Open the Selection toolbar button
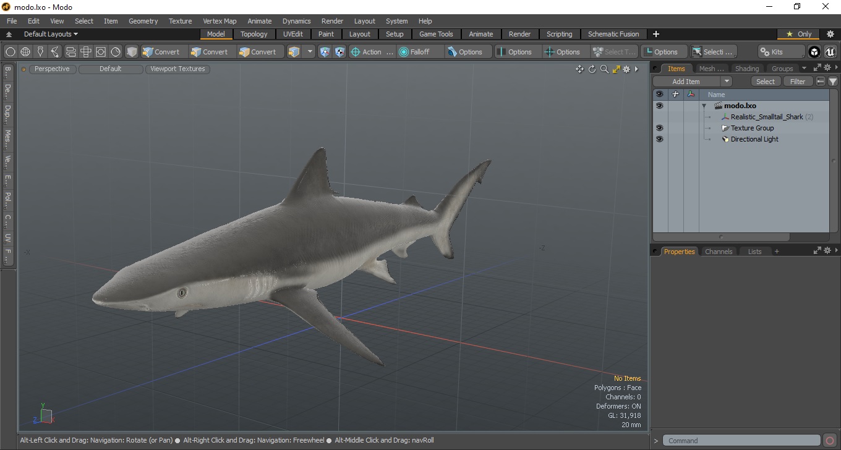Viewport: 841px width, 450px height. (x=714, y=52)
